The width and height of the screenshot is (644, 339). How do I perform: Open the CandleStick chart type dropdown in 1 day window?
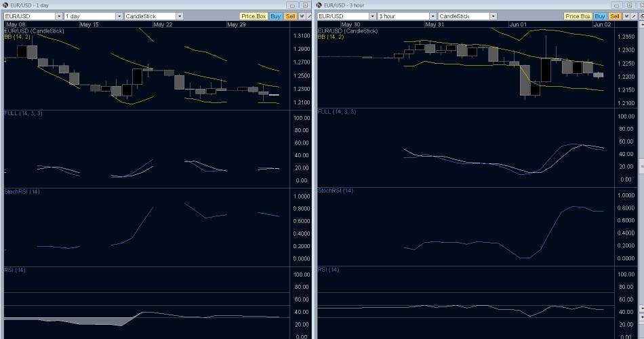pos(154,16)
